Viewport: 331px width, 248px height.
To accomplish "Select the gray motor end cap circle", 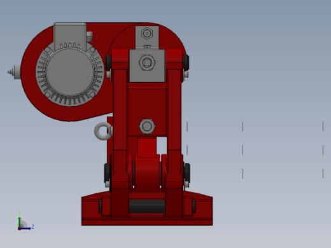I will (70, 72).
